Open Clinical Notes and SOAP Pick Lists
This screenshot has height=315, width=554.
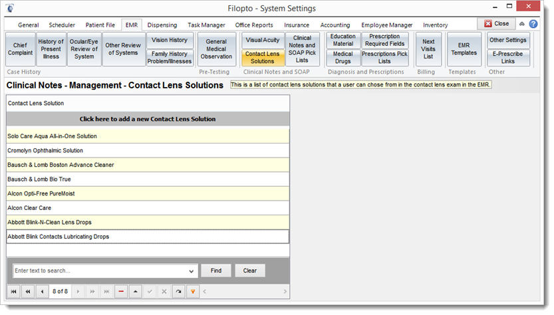coord(302,49)
